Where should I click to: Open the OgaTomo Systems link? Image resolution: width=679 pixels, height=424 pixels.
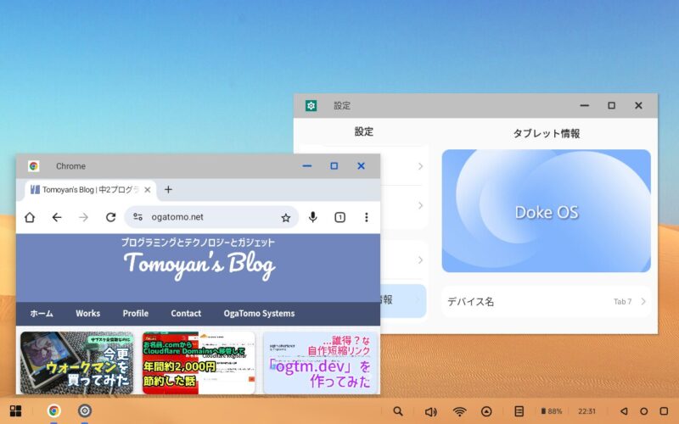(x=259, y=313)
